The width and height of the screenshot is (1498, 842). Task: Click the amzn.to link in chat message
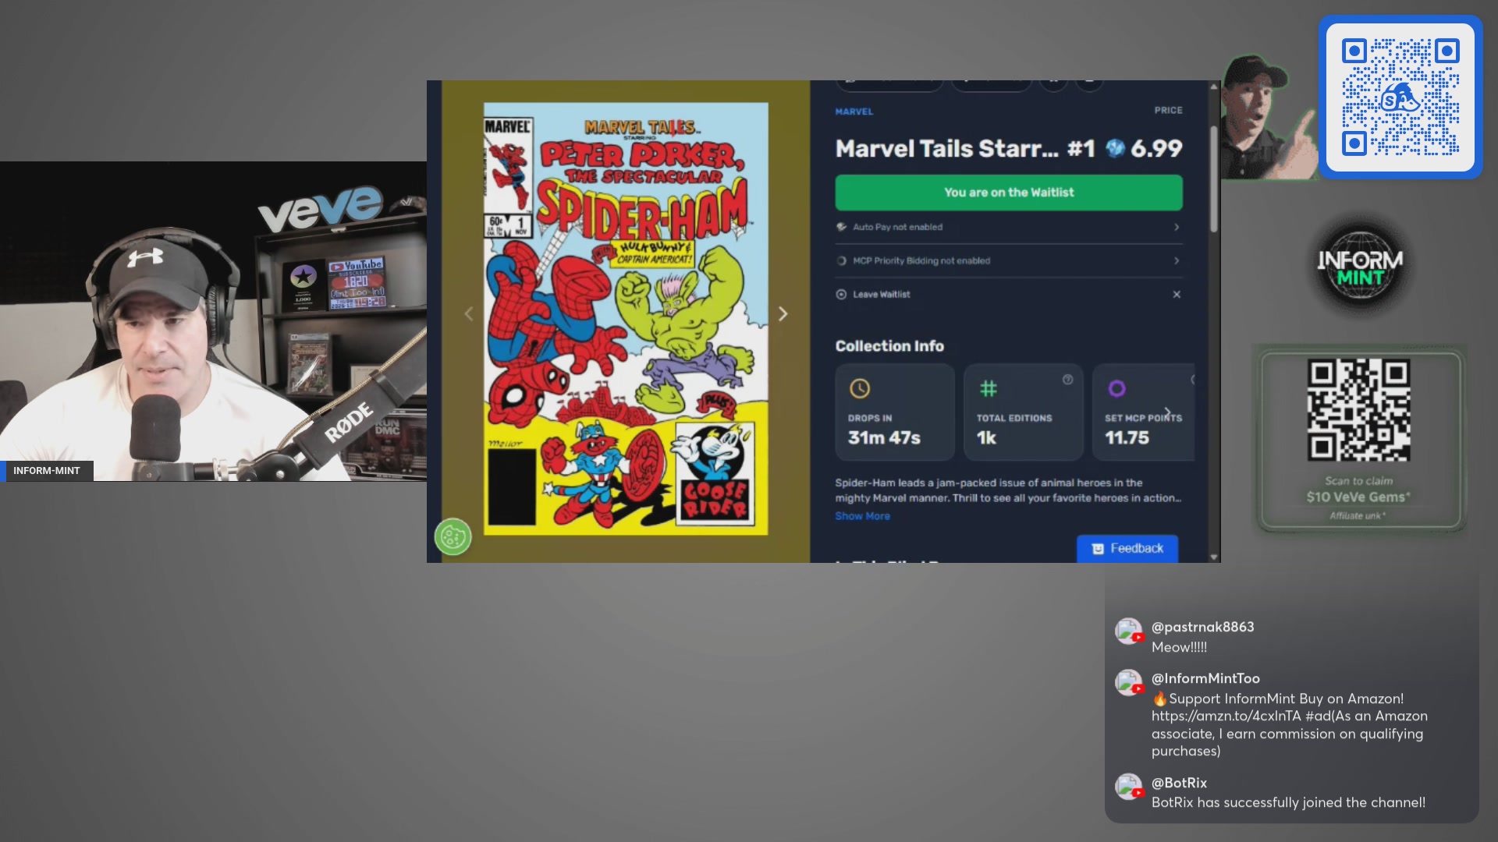(1226, 716)
